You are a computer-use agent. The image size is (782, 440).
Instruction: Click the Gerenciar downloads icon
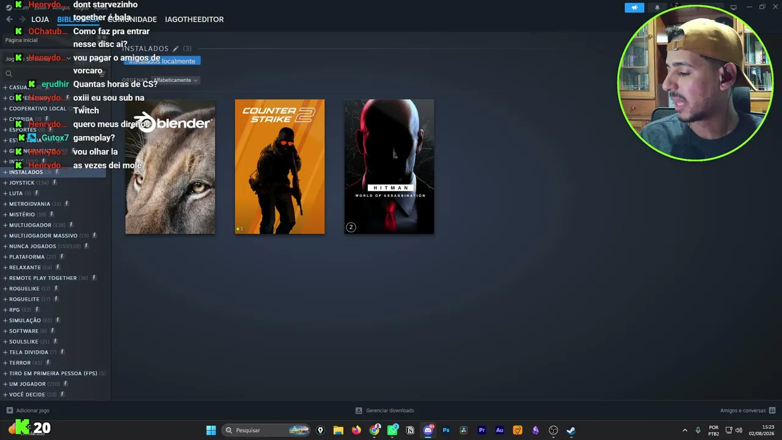point(359,411)
